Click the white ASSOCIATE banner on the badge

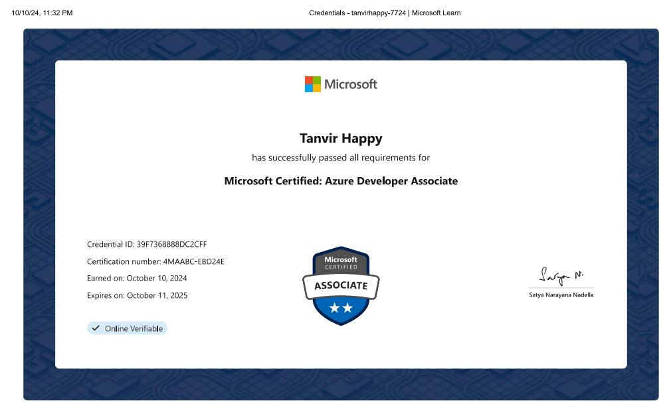pyautogui.click(x=341, y=286)
